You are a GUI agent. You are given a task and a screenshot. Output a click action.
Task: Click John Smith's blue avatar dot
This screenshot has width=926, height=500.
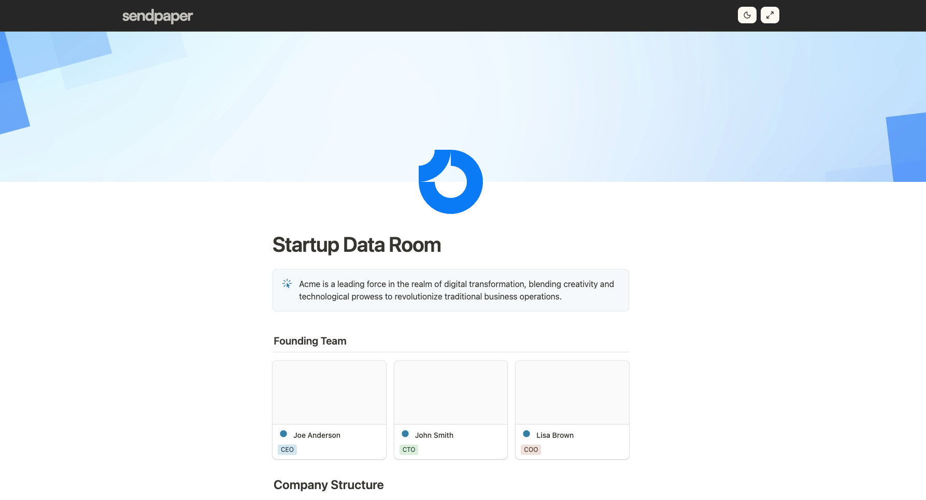point(405,434)
